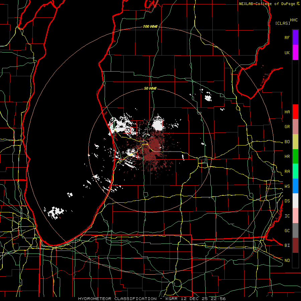Select the GR dusty-pink legend swatch
The width and height of the screenshot is (301, 301).
tap(295, 127)
